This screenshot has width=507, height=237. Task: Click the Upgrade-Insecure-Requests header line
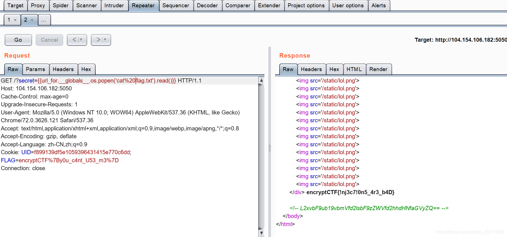(39, 104)
